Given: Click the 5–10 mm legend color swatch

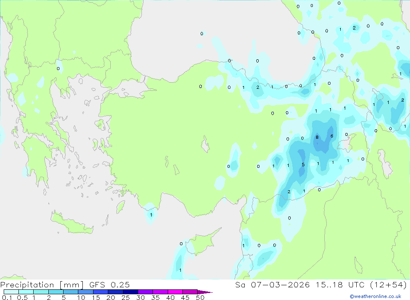Looking at the screenshot, I should point(71,292).
